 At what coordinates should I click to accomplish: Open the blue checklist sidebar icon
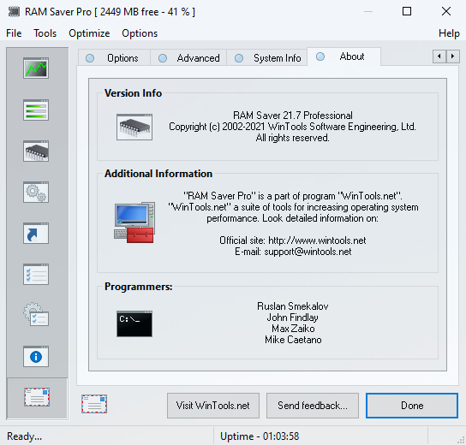[36, 275]
